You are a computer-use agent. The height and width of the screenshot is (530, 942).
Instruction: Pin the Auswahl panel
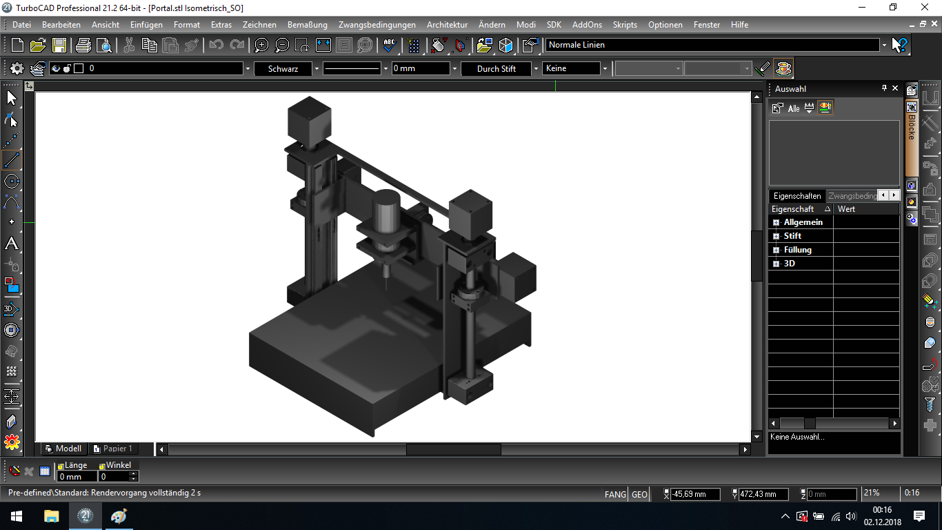pos(884,88)
